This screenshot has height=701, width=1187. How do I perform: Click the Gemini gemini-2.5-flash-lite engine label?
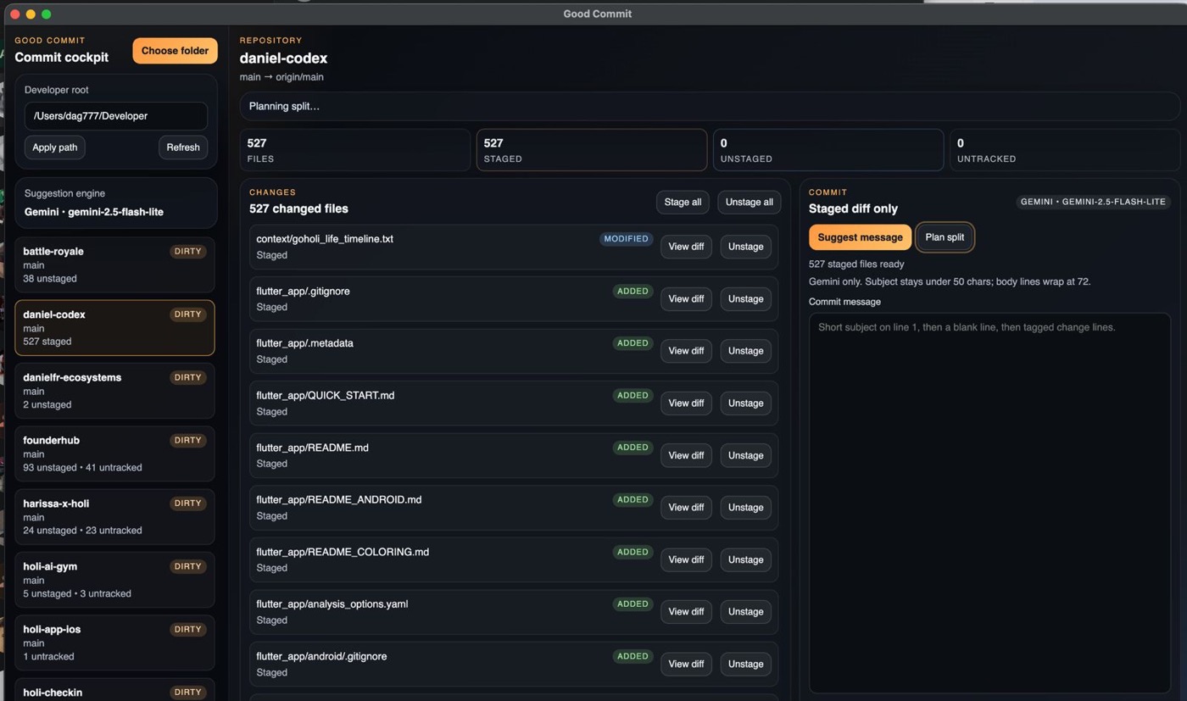click(94, 212)
